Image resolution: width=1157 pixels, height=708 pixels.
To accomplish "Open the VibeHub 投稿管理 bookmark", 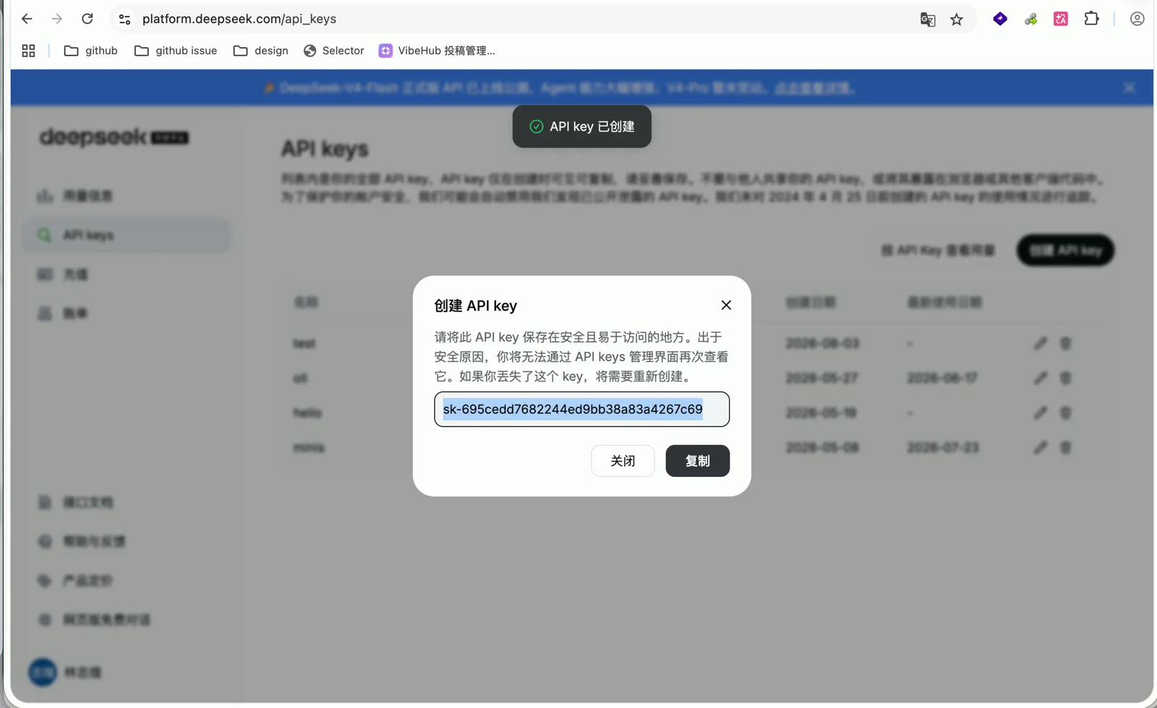I will (x=437, y=51).
